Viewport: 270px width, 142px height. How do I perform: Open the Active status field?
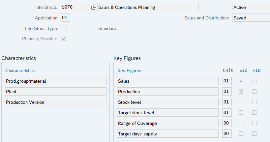(x=251, y=7)
